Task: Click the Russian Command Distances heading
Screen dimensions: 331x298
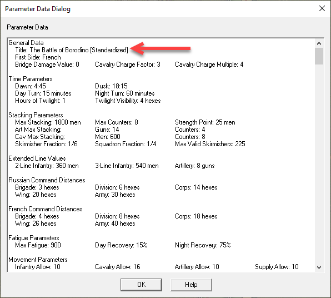Action: coord(47,180)
